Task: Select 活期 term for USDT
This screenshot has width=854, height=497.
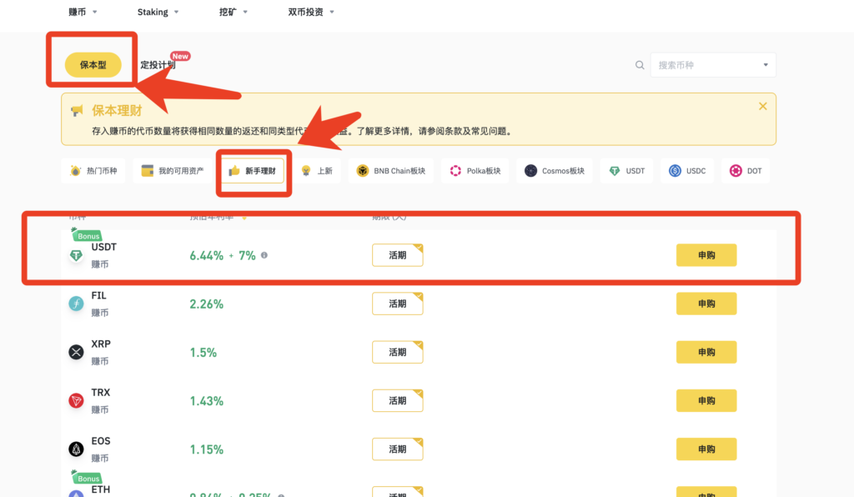Action: pos(398,255)
